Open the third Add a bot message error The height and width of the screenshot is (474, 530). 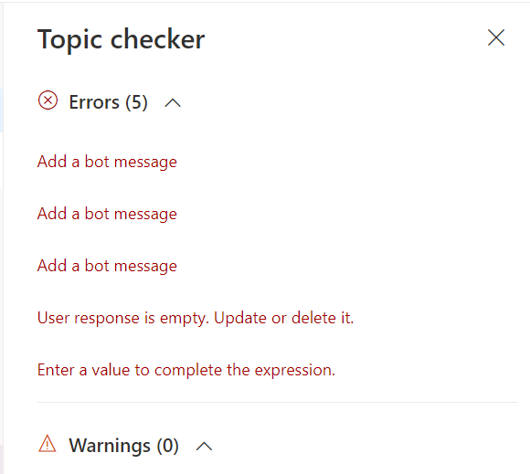pos(107,266)
